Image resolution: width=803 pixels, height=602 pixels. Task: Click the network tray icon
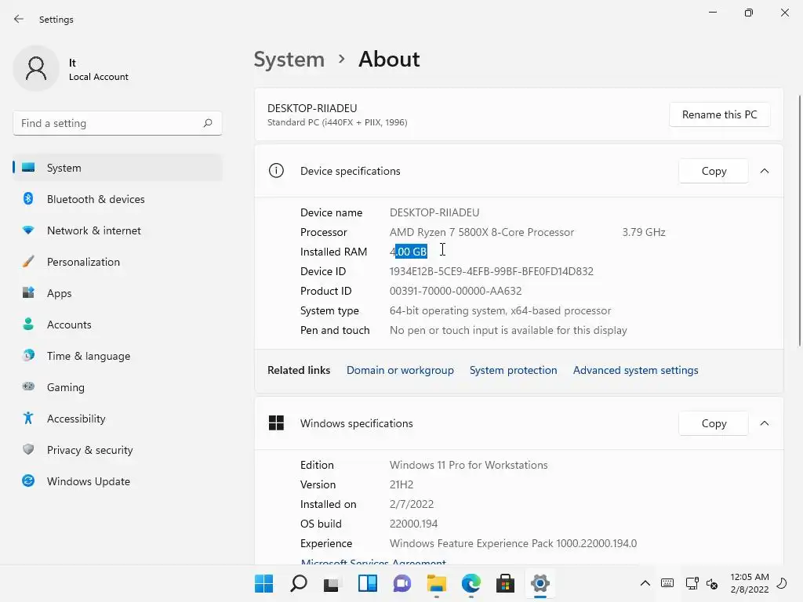pyautogui.click(x=692, y=583)
